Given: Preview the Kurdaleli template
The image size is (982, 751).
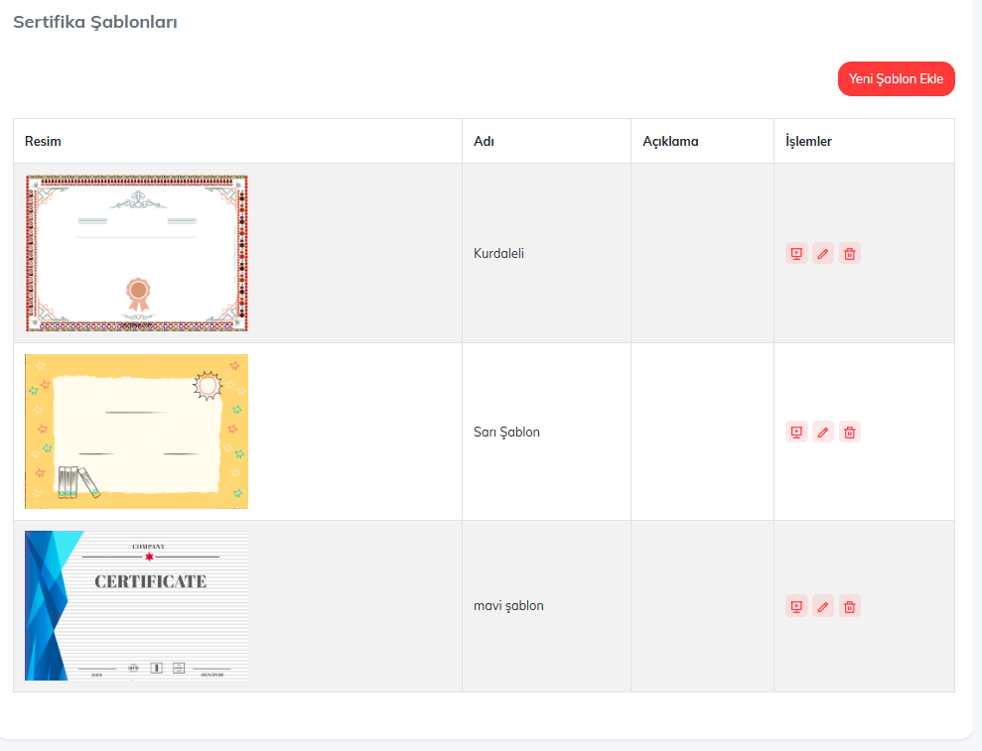Looking at the screenshot, I should pos(796,253).
